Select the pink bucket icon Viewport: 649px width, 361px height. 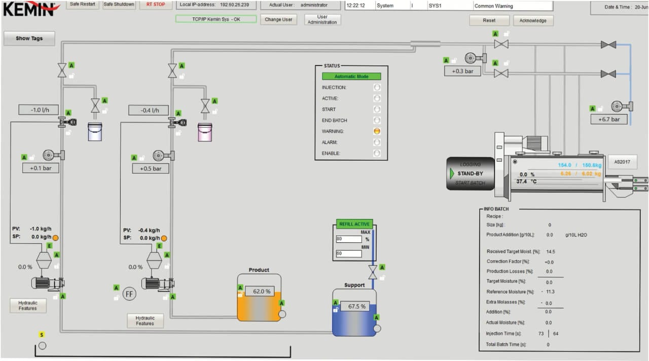pos(205,132)
